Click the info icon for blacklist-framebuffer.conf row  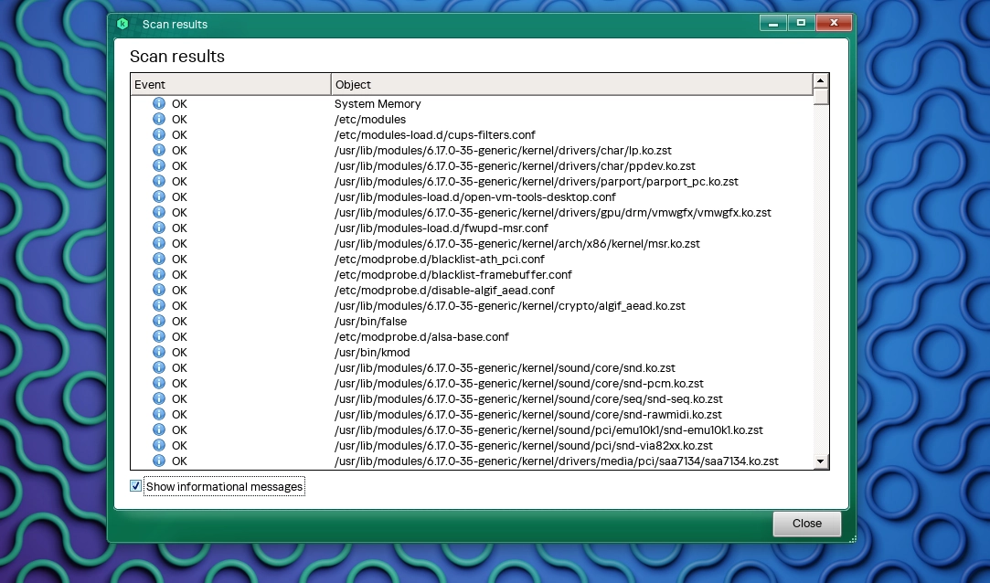point(159,274)
